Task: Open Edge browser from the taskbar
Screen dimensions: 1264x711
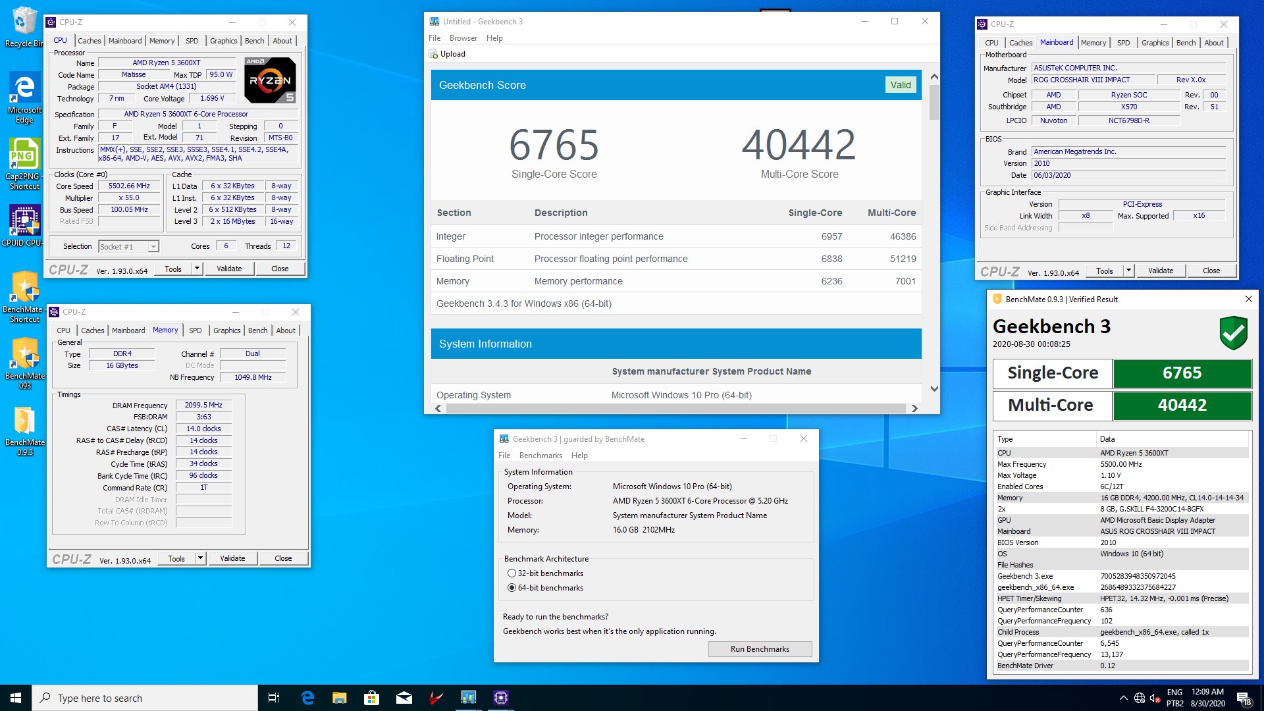Action: 307,698
